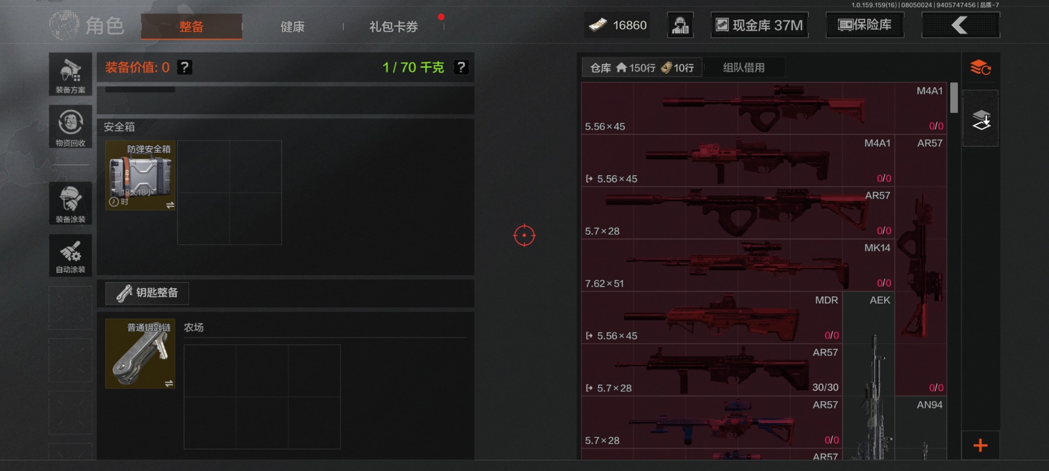The image size is (1049, 471).
Task: Select the MK14 7.62×51 rifle thumbnail
Action: coord(738,265)
